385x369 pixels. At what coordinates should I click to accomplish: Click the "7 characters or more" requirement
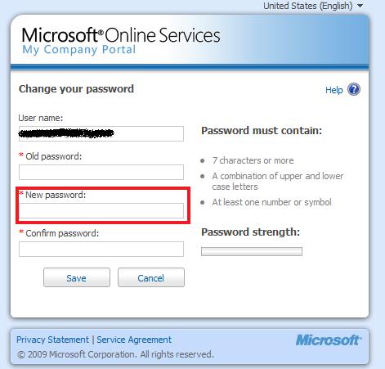[x=253, y=160]
